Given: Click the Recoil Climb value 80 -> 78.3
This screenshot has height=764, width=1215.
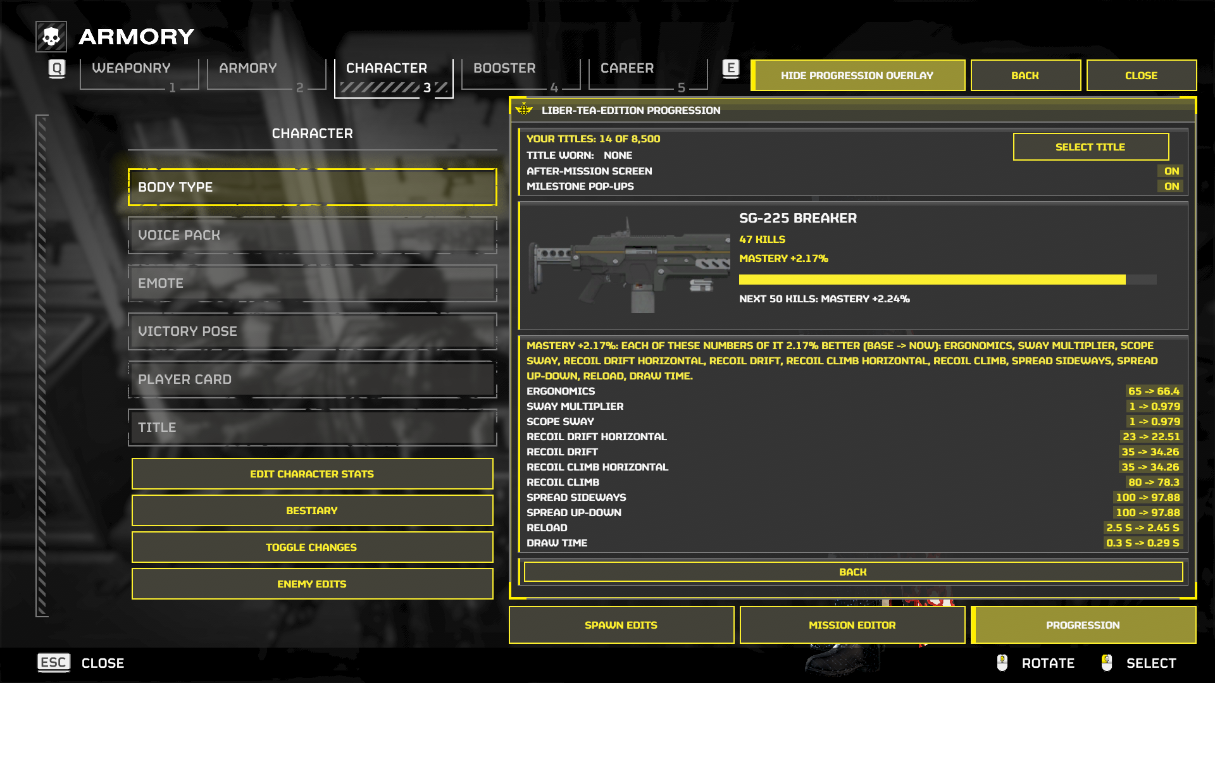Looking at the screenshot, I should click(x=1154, y=482).
